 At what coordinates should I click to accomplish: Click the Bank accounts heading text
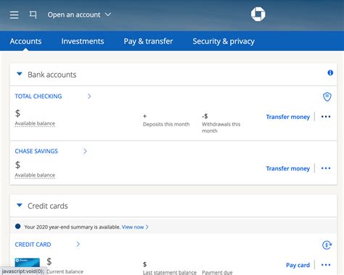52,75
